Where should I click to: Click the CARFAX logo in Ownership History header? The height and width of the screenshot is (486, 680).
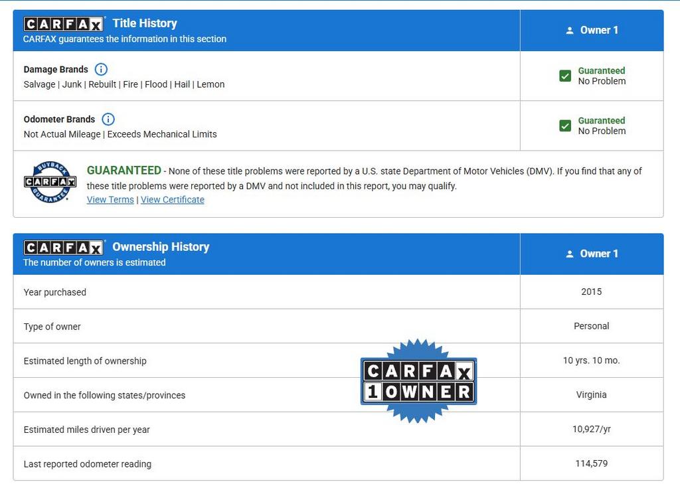click(x=64, y=248)
